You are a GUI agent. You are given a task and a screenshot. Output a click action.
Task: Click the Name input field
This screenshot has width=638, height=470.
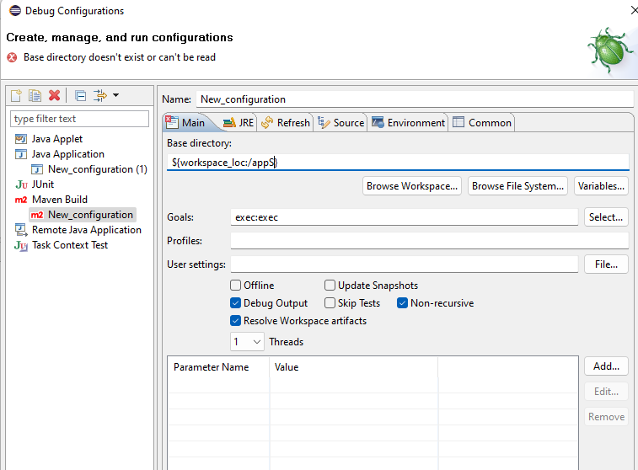click(x=415, y=99)
